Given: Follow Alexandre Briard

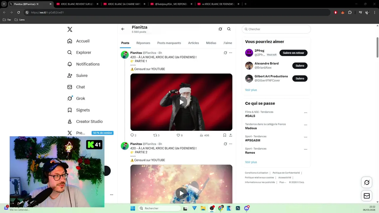Looking at the screenshot, I should 300,66.
